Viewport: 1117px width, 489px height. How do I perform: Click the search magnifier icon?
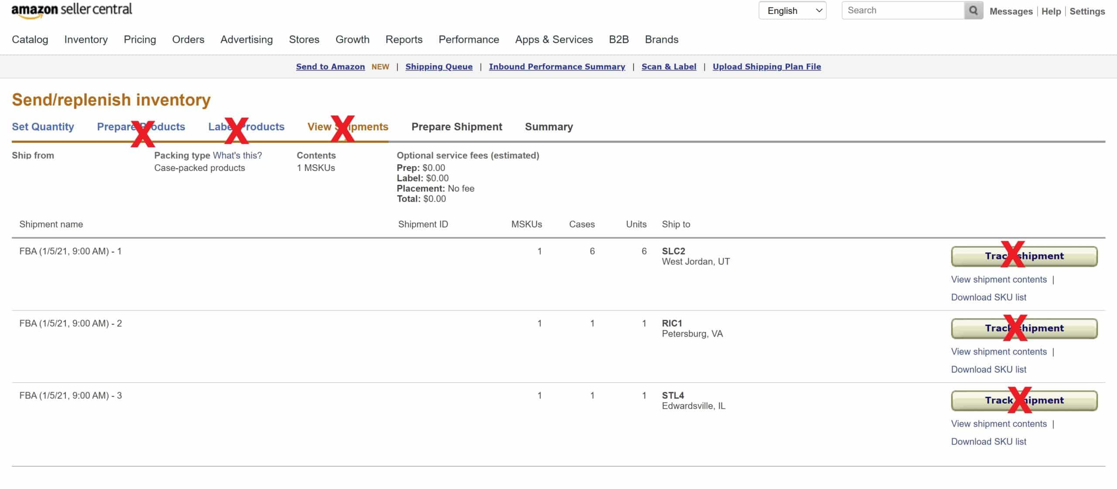coord(973,10)
